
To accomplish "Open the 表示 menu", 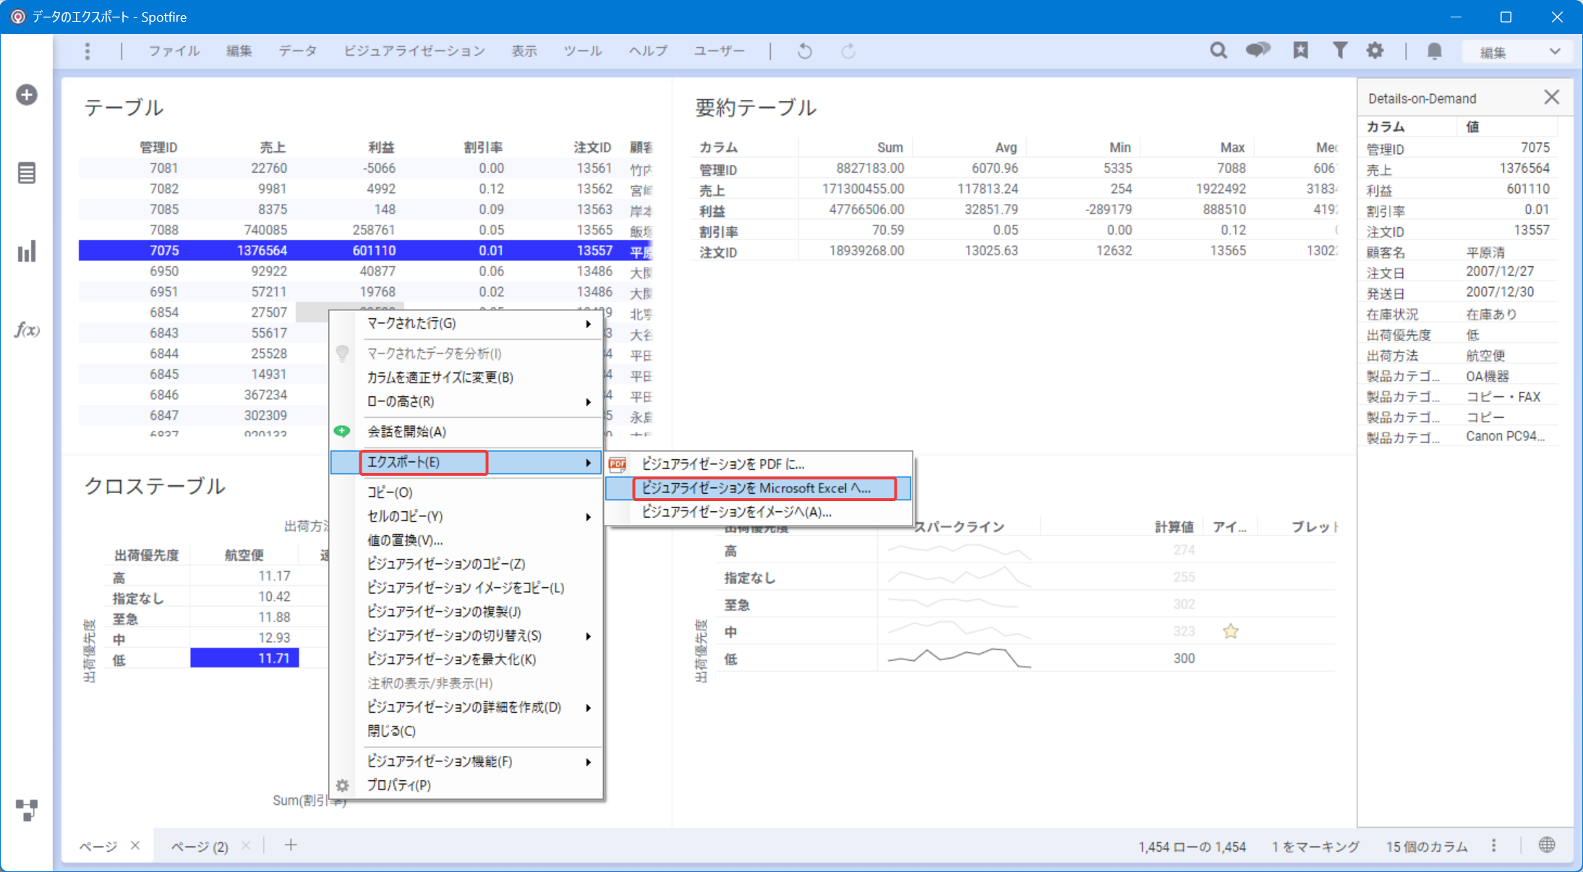I will point(524,51).
